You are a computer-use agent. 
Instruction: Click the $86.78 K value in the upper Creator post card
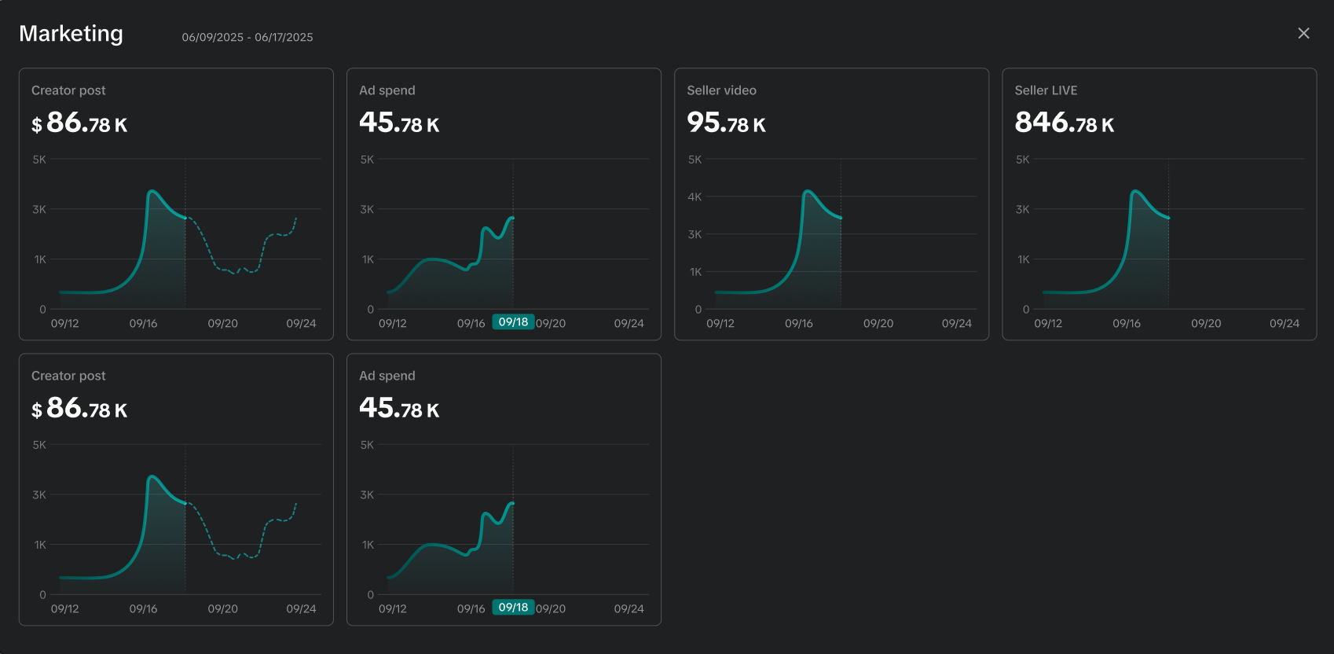pos(79,123)
